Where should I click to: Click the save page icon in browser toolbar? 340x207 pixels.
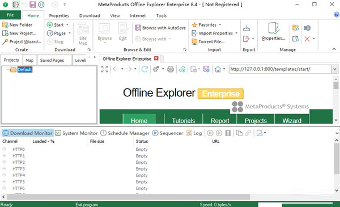pyautogui.click(x=206, y=69)
